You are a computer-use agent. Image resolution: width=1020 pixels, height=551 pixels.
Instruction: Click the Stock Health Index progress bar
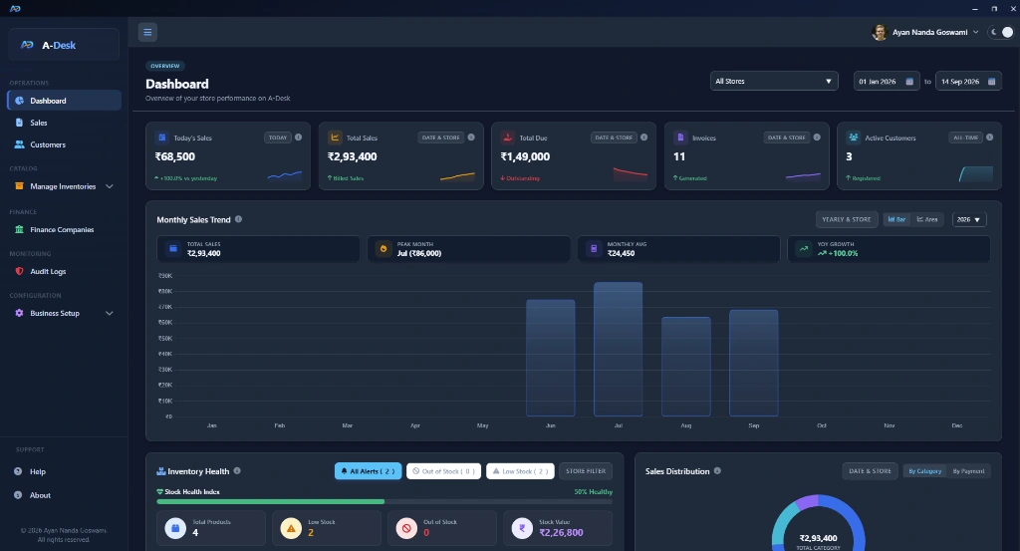point(384,501)
